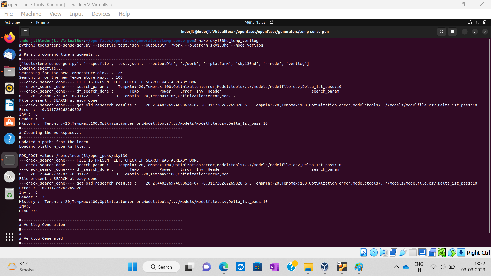This screenshot has width=491, height=276.
Task: Click the USB devices icon in VirtualBox status bar
Action: coord(403,252)
